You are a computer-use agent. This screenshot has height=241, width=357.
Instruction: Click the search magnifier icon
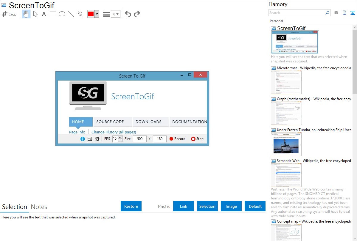pyautogui.click(x=327, y=13)
